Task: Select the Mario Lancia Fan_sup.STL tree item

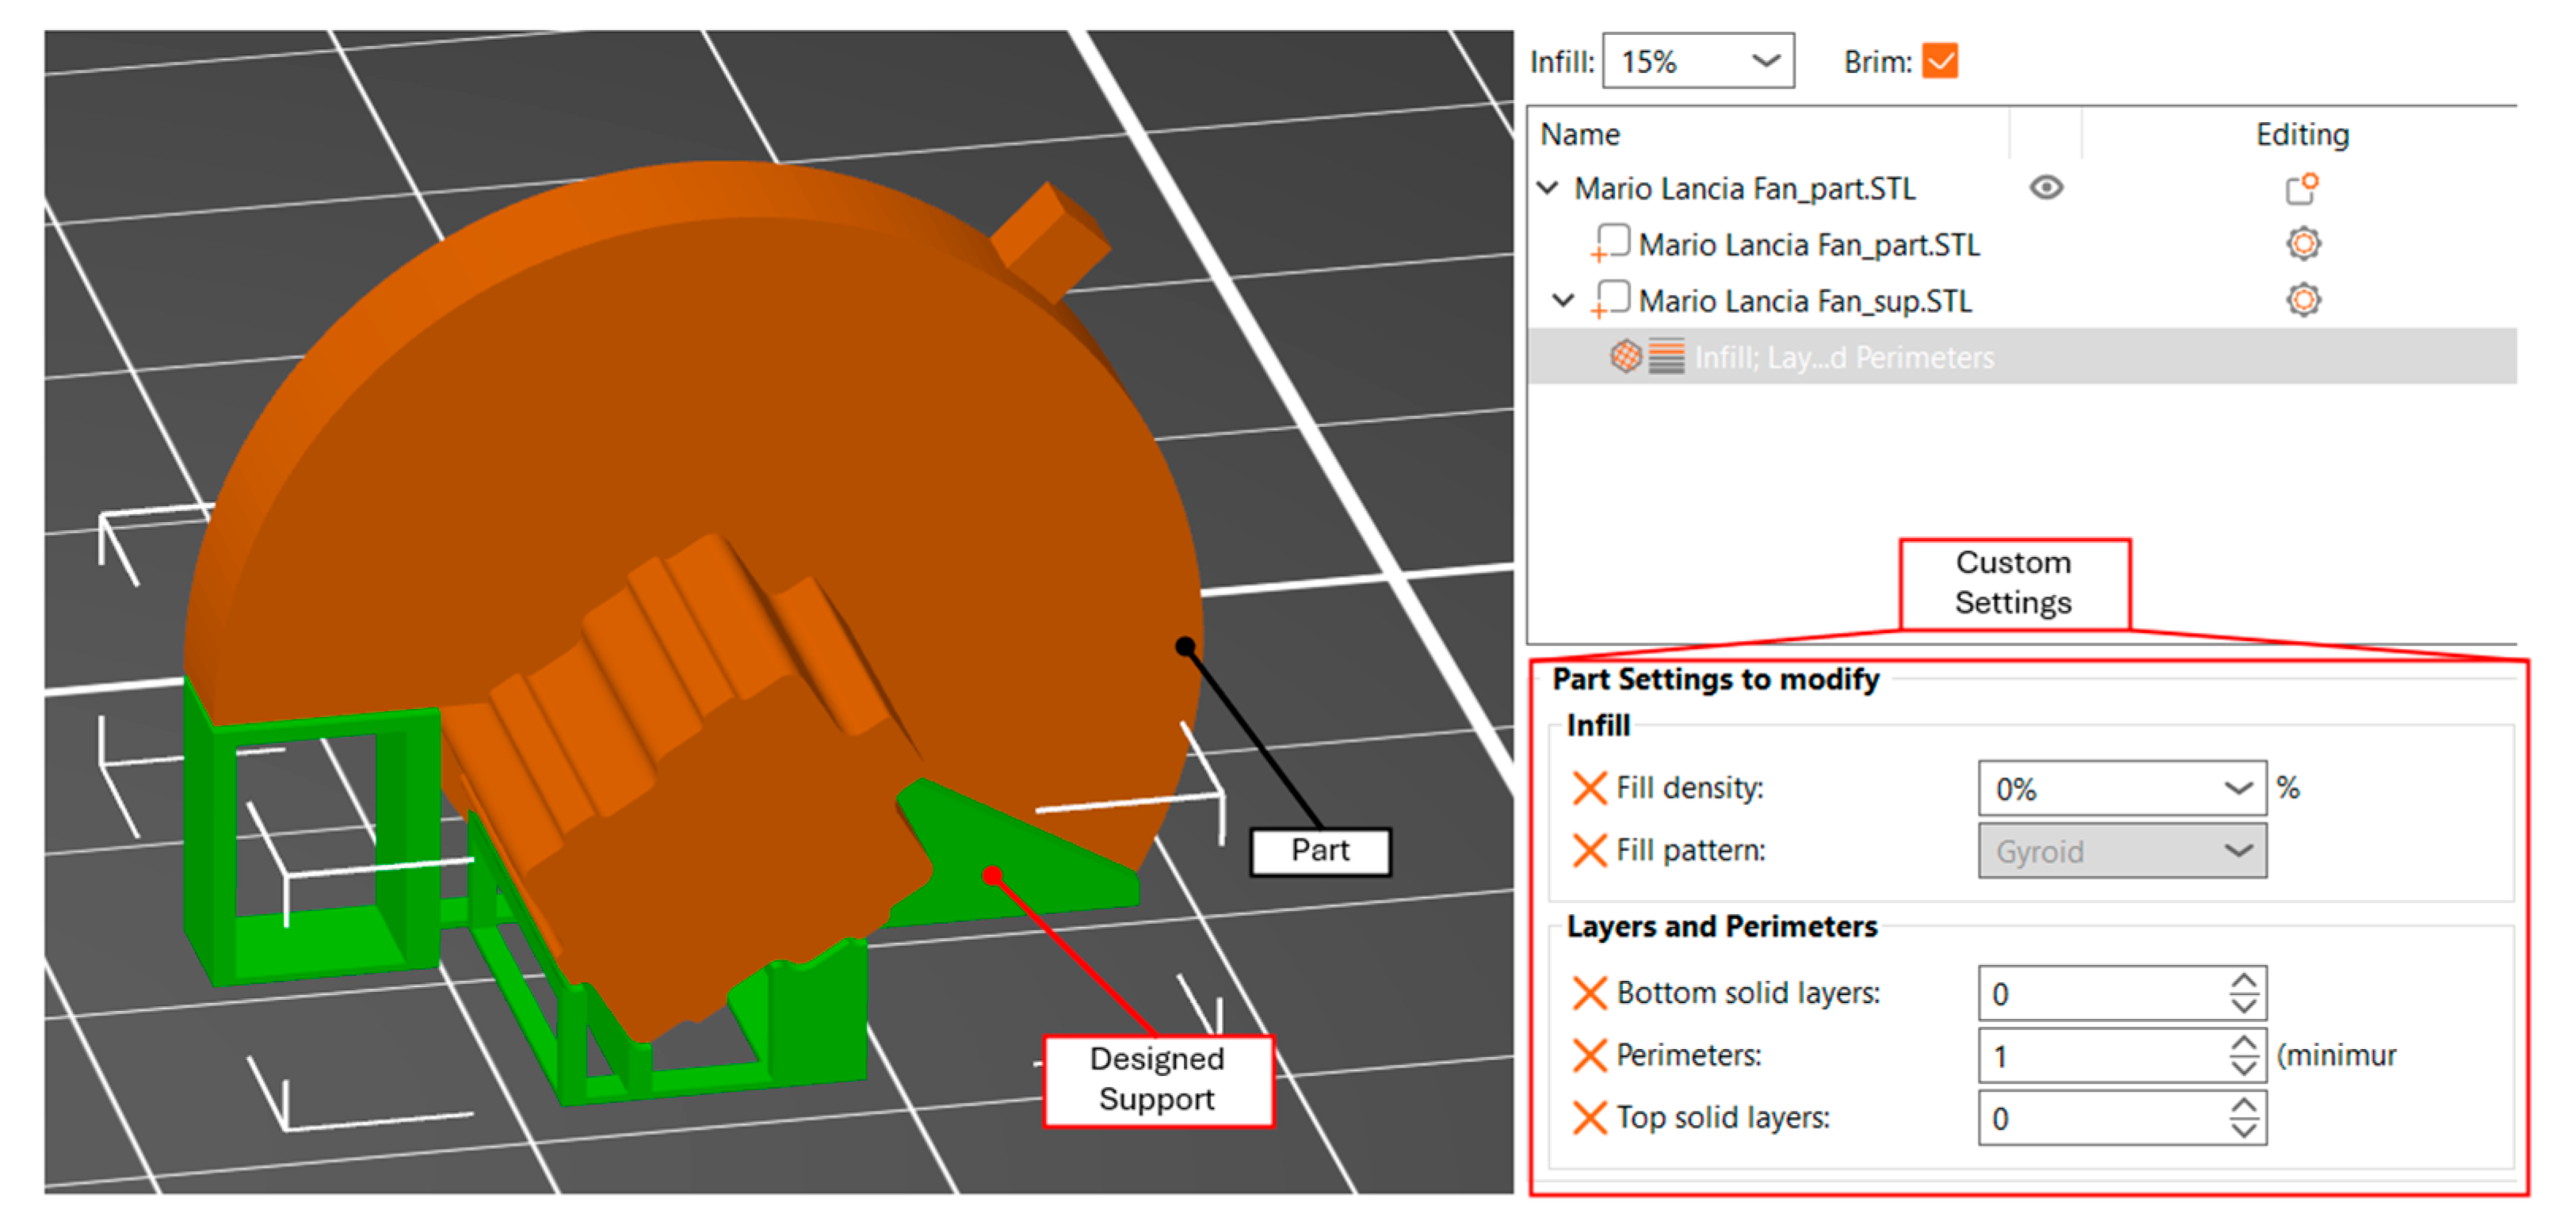Action: 1804,301
